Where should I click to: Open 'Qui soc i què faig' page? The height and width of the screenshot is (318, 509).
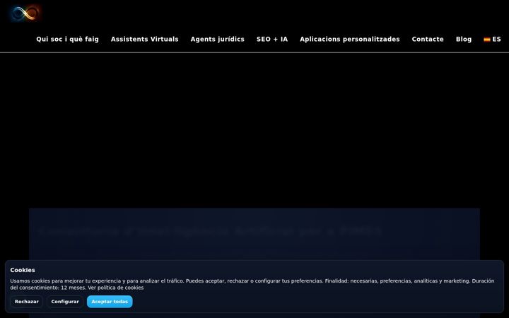(x=68, y=40)
